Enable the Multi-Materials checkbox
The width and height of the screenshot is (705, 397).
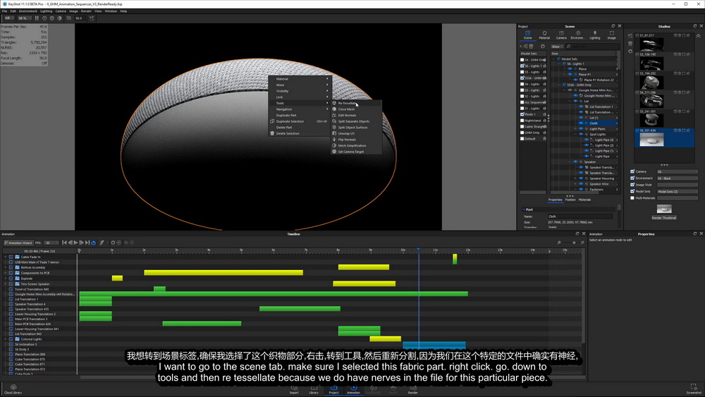click(x=632, y=198)
